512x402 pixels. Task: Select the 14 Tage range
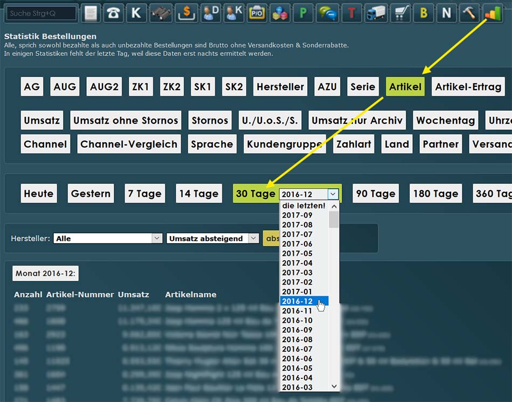point(199,193)
